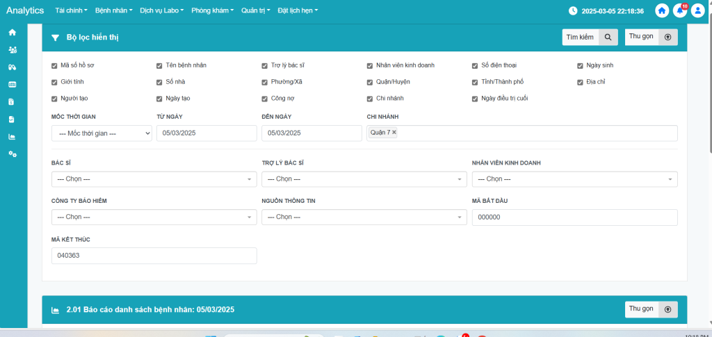The height and width of the screenshot is (337, 712).
Task: Toggle the Số điện thoại checkbox
Action: pyautogui.click(x=475, y=65)
